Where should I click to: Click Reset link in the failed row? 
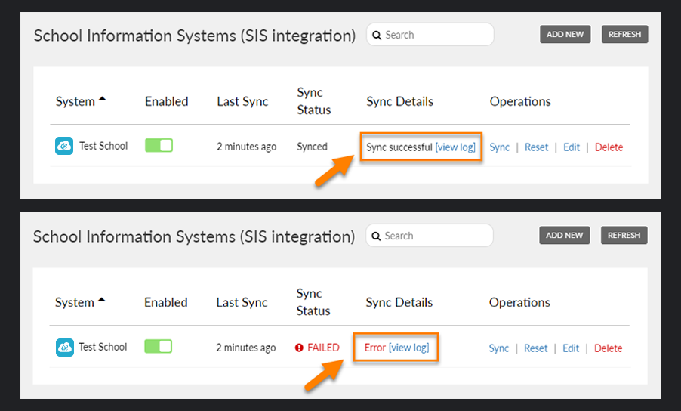[x=536, y=348]
